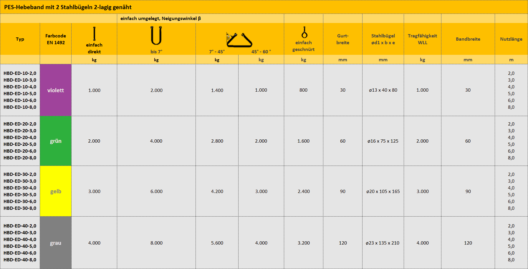The width and height of the screenshot is (528, 269).
Task: Click the choke hitch 'einfach geschnürt' icon
Action: tap(304, 32)
